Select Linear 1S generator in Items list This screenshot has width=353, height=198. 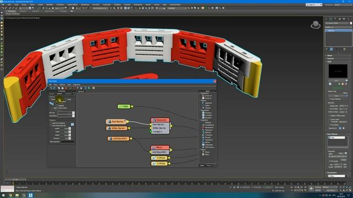coord(207,96)
